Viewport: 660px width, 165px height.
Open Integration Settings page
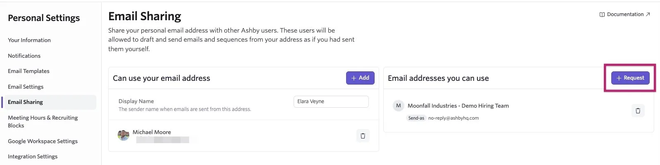pos(33,156)
